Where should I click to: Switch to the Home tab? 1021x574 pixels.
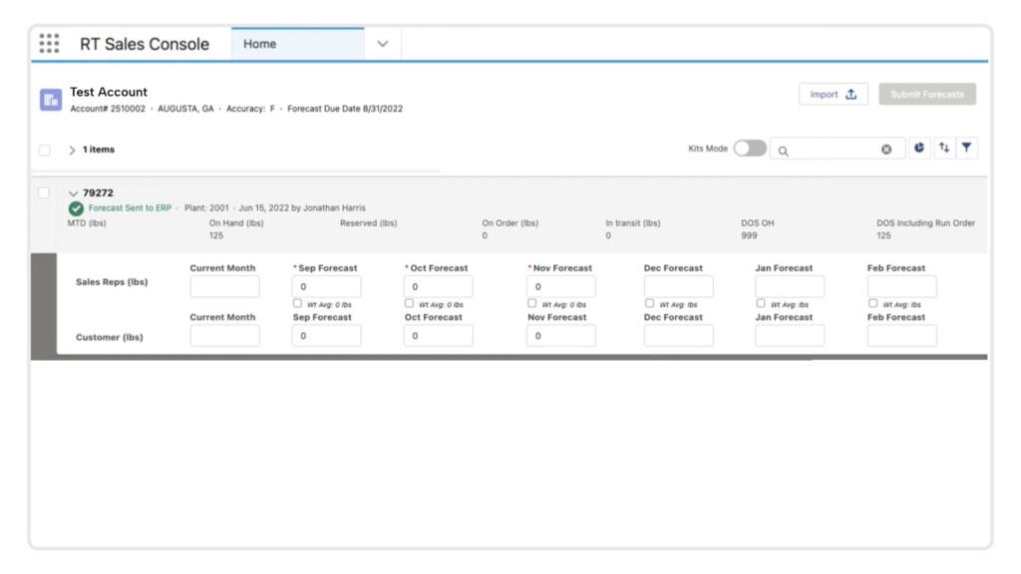pos(297,44)
